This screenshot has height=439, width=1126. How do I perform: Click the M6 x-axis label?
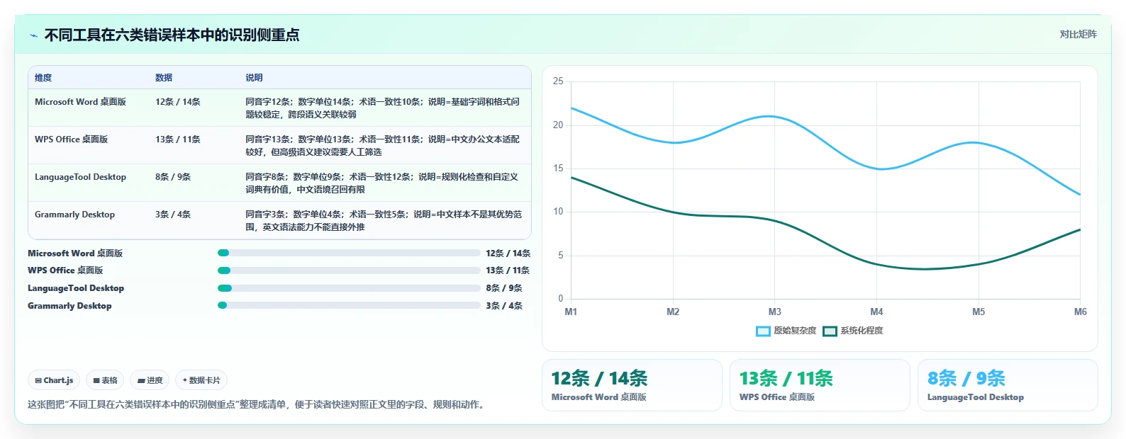[x=1080, y=312]
